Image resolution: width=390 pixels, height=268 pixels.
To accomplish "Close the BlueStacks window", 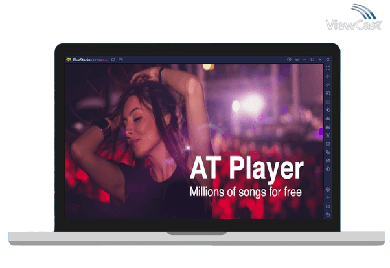I will [x=320, y=60].
